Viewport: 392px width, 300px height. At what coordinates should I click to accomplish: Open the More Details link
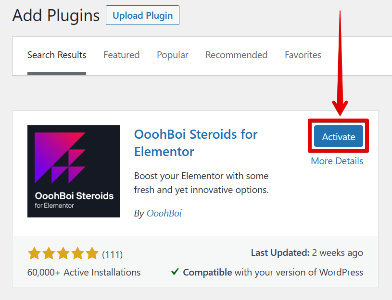click(337, 161)
